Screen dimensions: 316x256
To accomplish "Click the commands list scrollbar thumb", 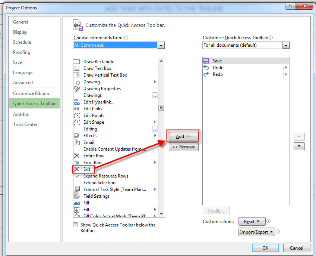I will click(161, 108).
